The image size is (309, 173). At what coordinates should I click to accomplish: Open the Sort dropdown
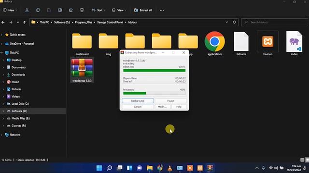click(98, 10)
